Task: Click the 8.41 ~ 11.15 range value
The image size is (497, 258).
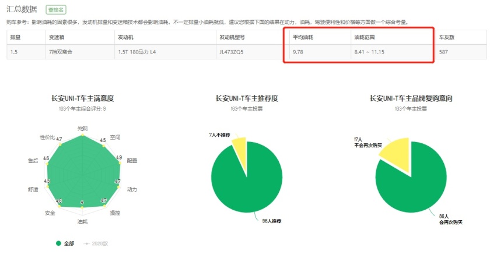Action: point(369,52)
